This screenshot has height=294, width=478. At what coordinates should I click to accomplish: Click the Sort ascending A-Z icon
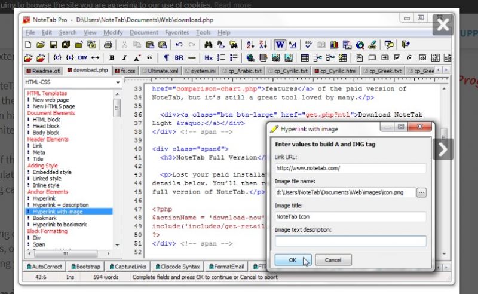[x=250, y=45]
